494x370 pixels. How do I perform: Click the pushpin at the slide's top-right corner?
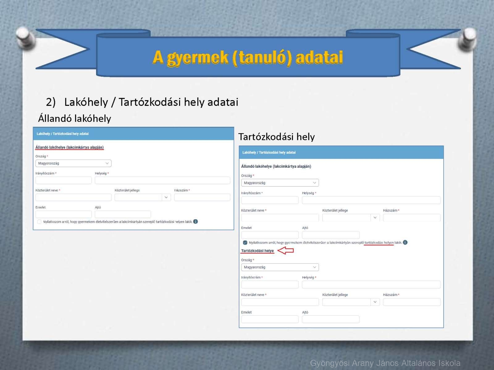pos(468,39)
